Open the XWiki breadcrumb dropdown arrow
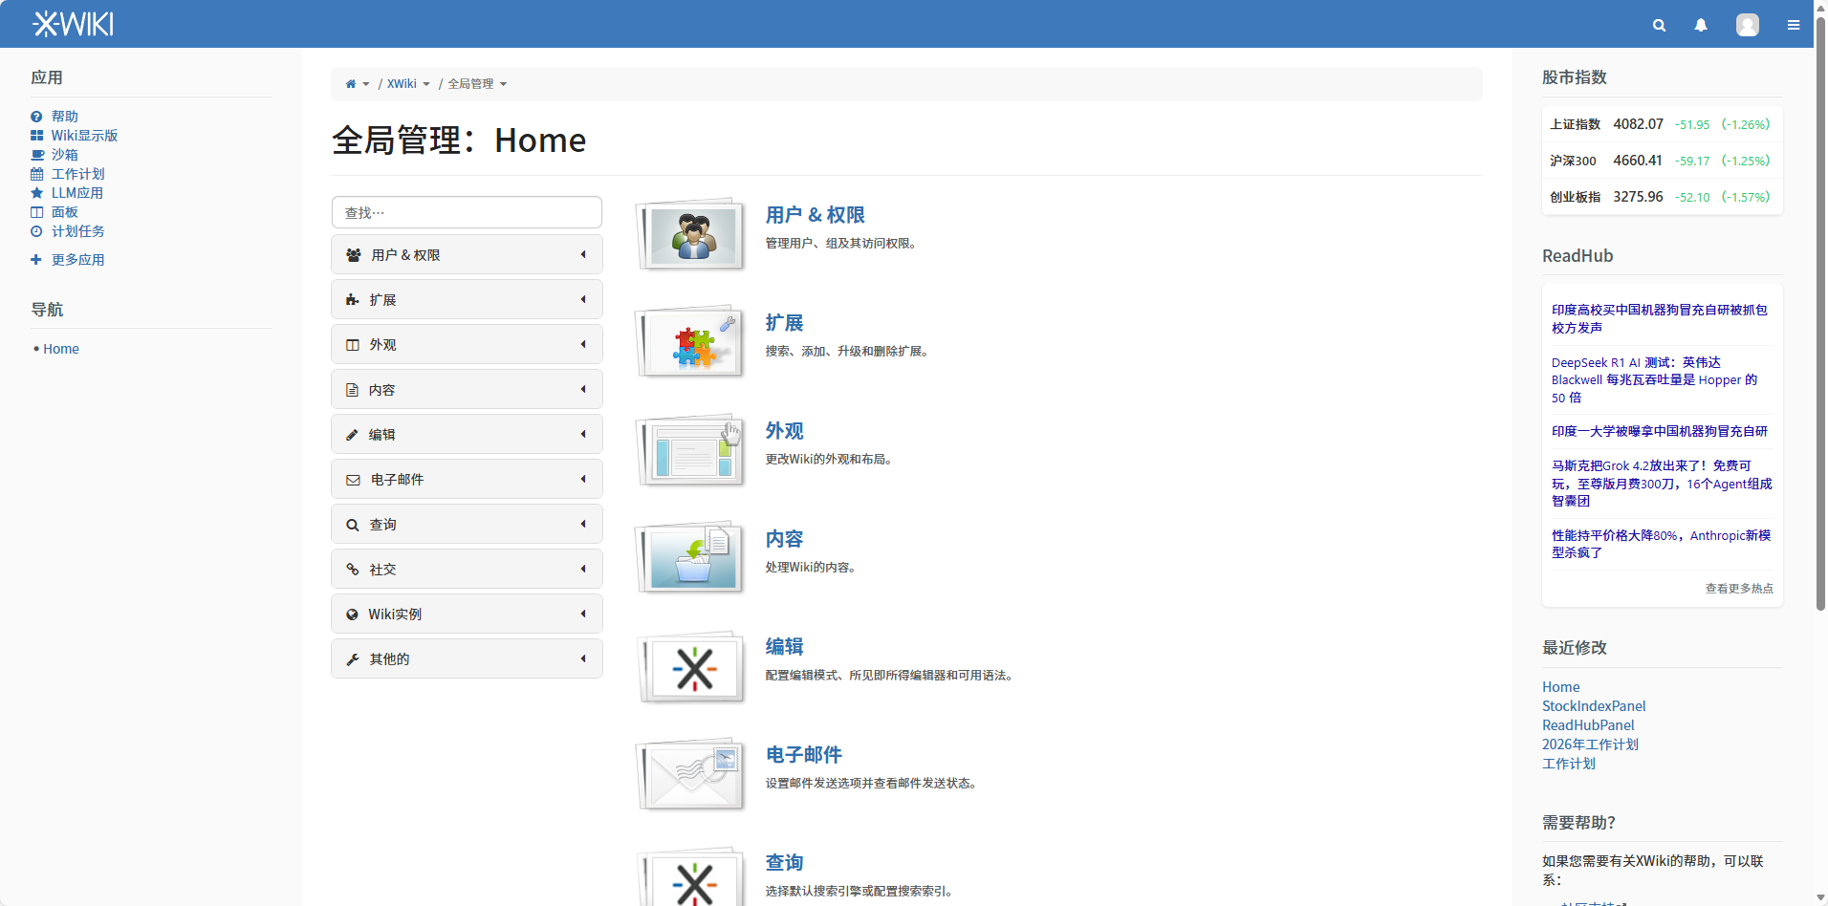1828x906 pixels. (x=426, y=84)
